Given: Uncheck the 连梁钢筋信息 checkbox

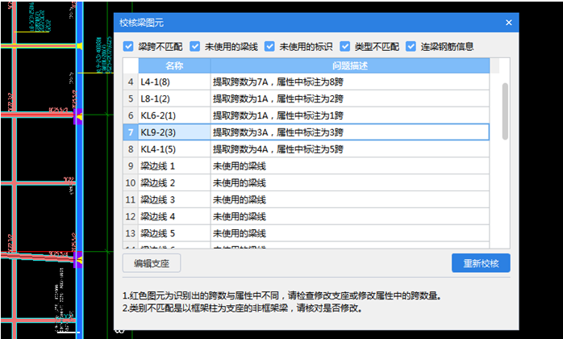Looking at the screenshot, I should click(411, 46).
